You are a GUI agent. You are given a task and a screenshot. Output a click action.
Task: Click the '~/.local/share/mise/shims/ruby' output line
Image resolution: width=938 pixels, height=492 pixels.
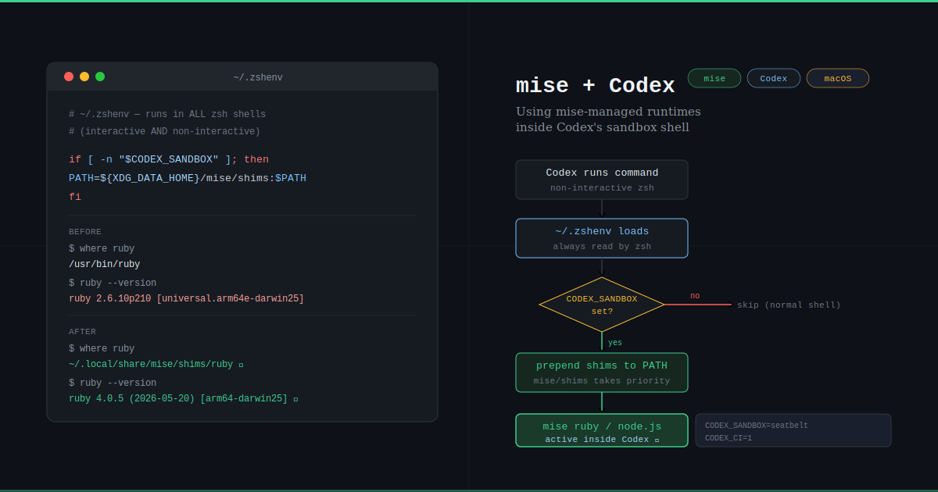156,365
